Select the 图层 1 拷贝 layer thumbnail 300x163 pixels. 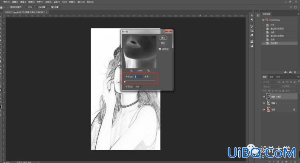click(x=268, y=97)
